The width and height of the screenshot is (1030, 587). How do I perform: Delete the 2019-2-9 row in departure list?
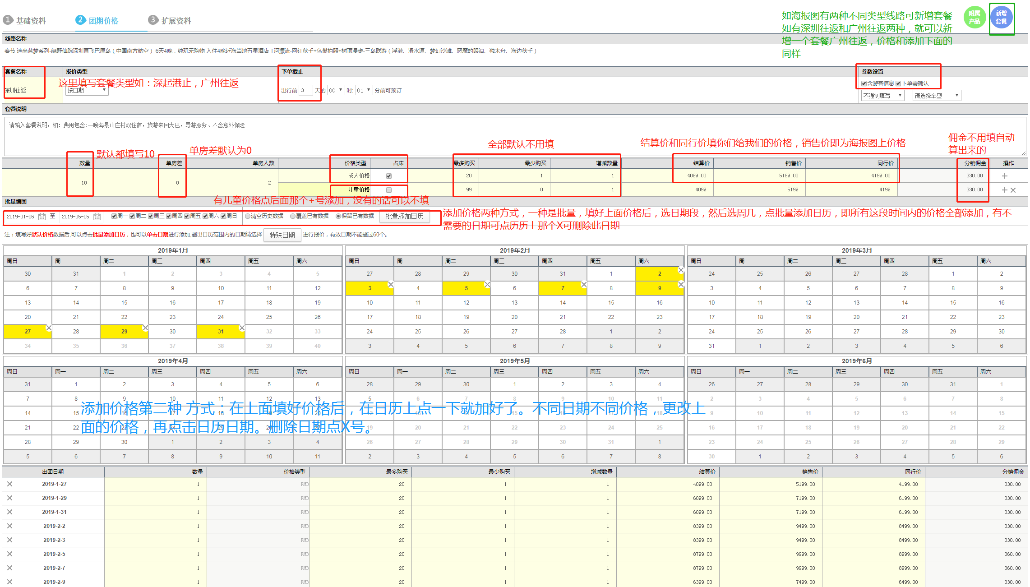pyautogui.click(x=9, y=582)
